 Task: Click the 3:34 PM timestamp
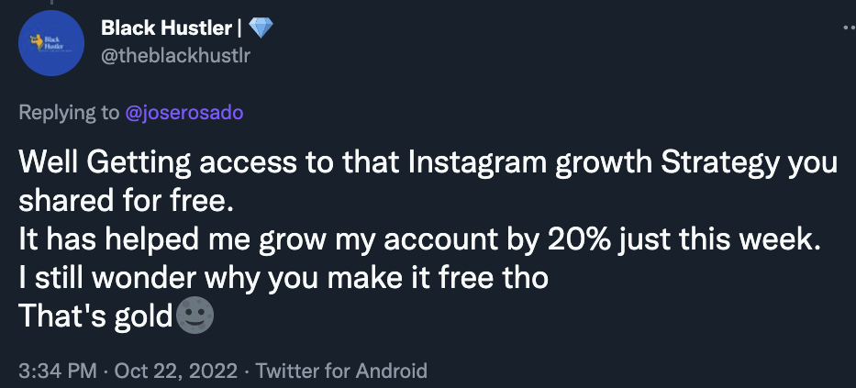coord(57,371)
